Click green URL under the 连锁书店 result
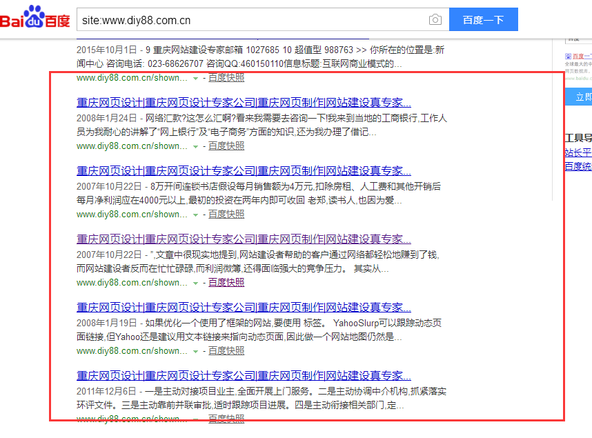 [x=132, y=215]
